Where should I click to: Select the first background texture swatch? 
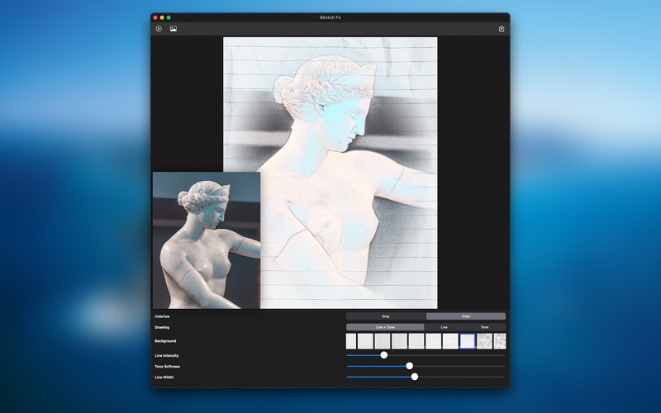coord(351,341)
